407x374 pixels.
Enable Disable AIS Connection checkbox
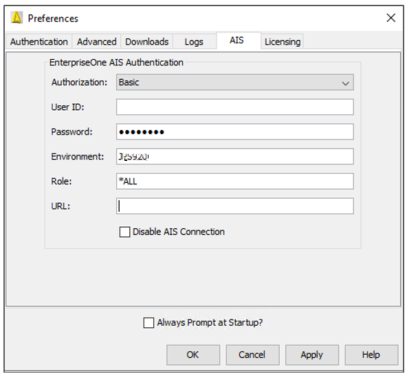click(124, 232)
